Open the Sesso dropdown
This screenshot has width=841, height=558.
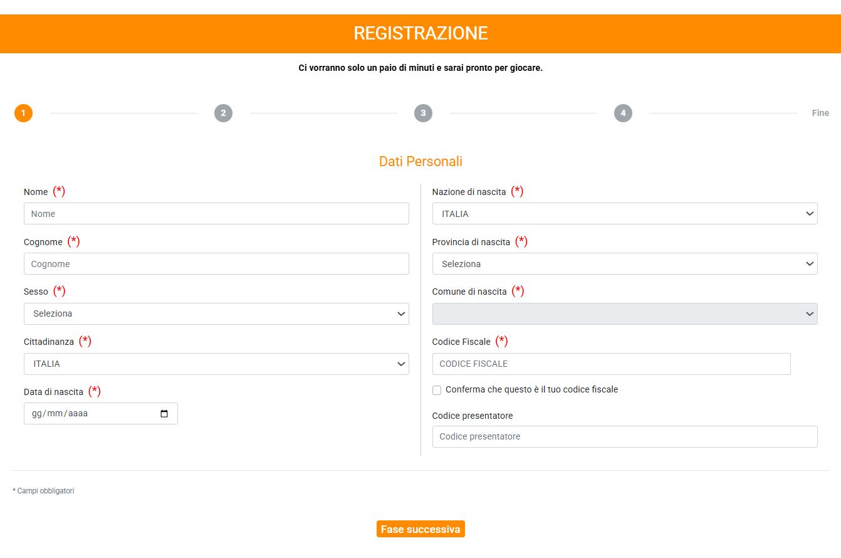point(216,313)
